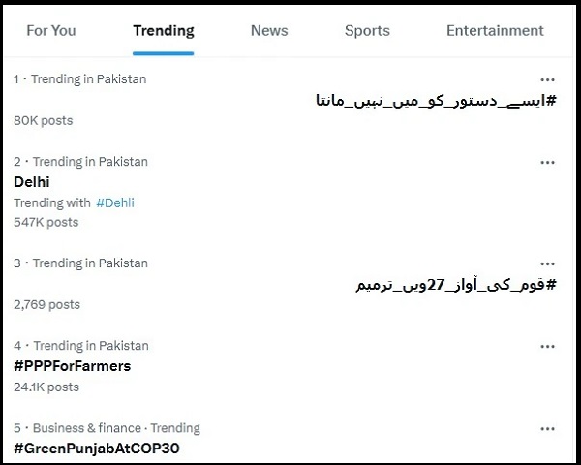Open the Delhi trending topic
Screen dimensions: 581x465
point(32,182)
